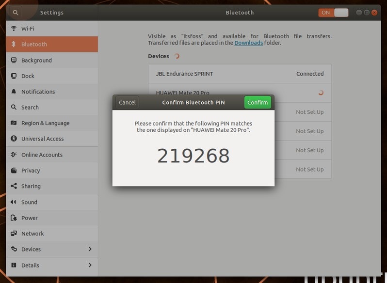Screen dimensions: 387x283
Task: Select the JBL Endurance SPRINT device row
Action: [240, 74]
